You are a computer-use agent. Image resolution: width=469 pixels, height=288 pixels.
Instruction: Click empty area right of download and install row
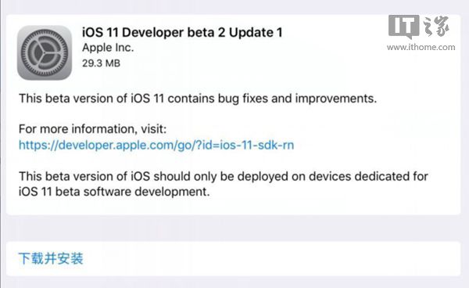(269, 259)
